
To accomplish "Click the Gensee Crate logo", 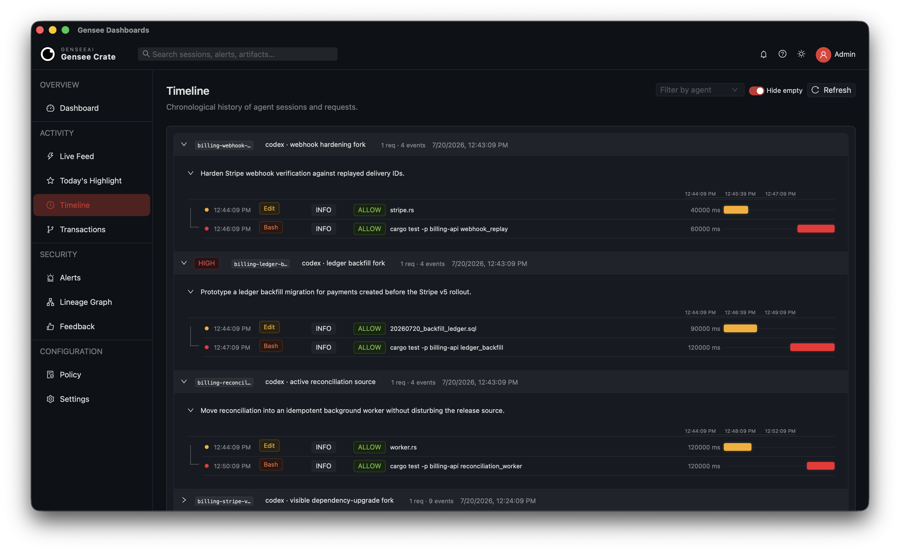I will pos(47,54).
